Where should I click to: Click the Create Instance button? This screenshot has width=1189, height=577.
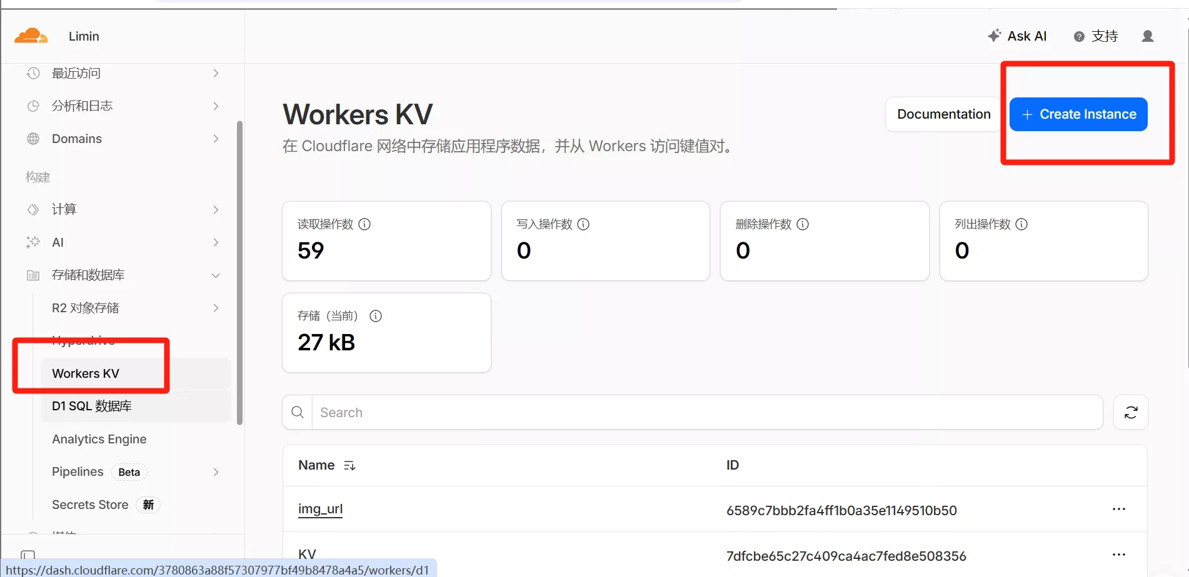(1078, 114)
